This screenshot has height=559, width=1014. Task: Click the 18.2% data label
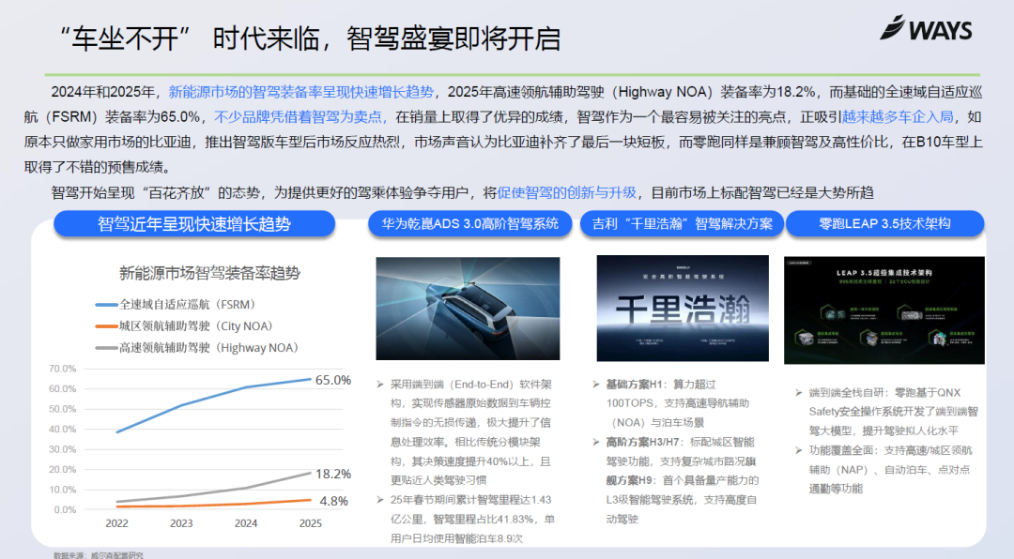coord(333,474)
